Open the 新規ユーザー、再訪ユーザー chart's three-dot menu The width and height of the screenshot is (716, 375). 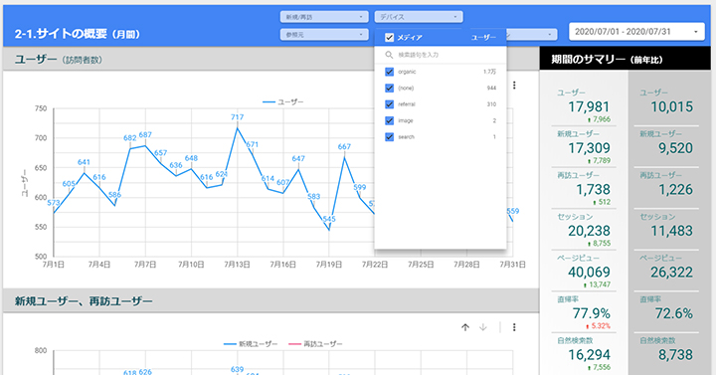[514, 327]
